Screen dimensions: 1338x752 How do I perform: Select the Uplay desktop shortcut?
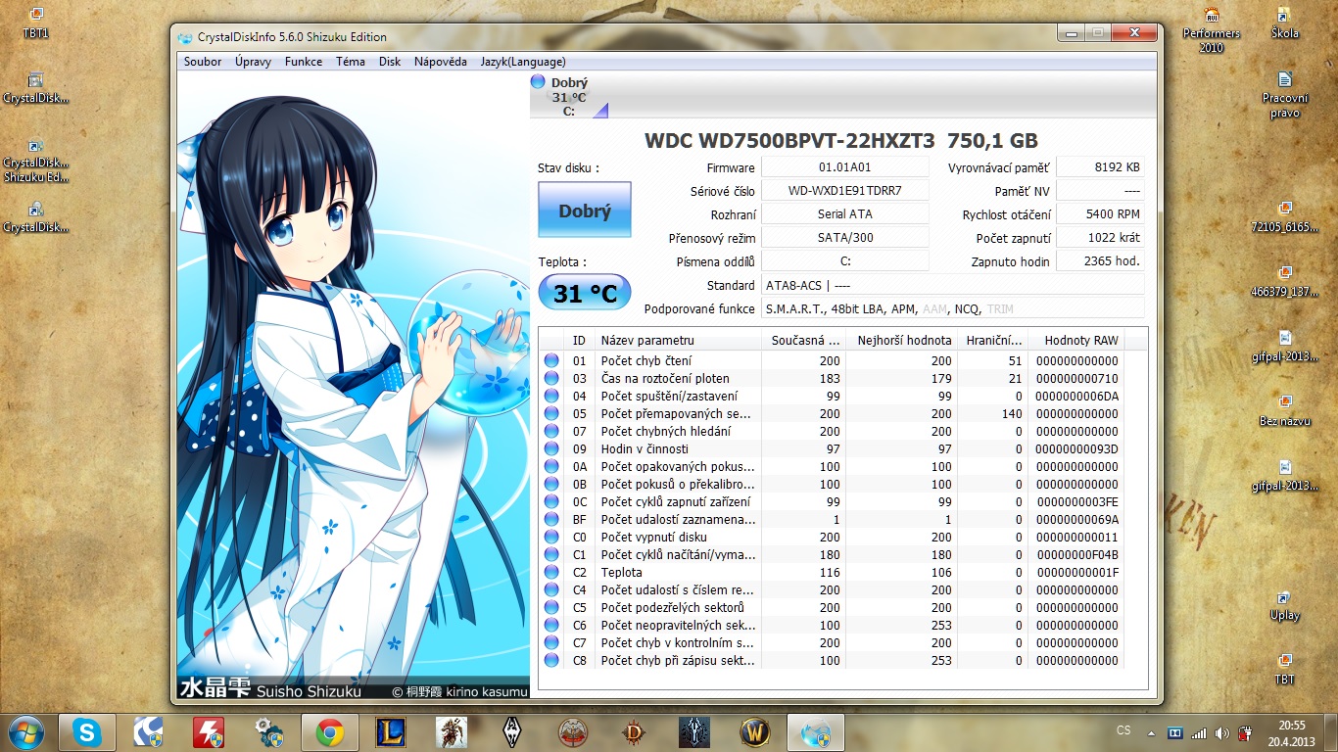click(1284, 606)
